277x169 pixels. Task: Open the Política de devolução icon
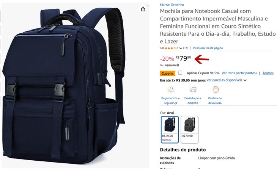216,90
